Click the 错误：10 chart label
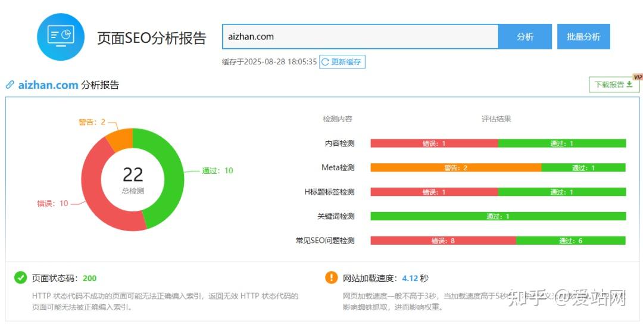The image size is (643, 324). coord(52,204)
